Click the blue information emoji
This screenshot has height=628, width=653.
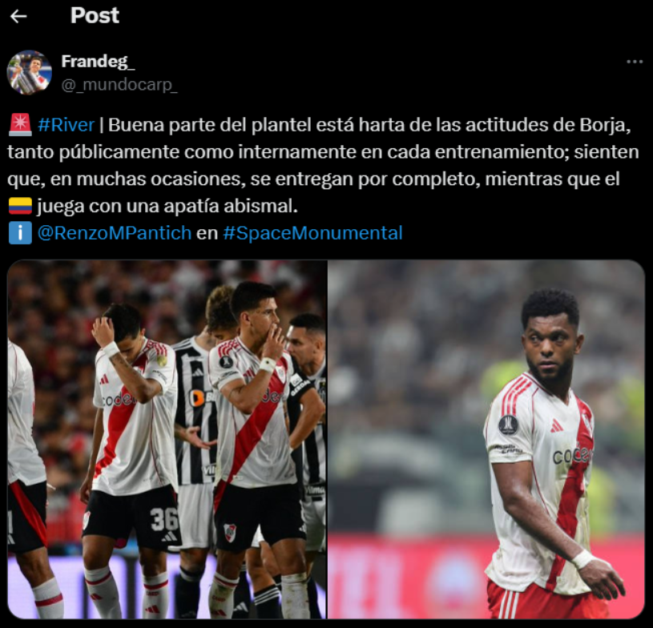pyautogui.click(x=20, y=233)
